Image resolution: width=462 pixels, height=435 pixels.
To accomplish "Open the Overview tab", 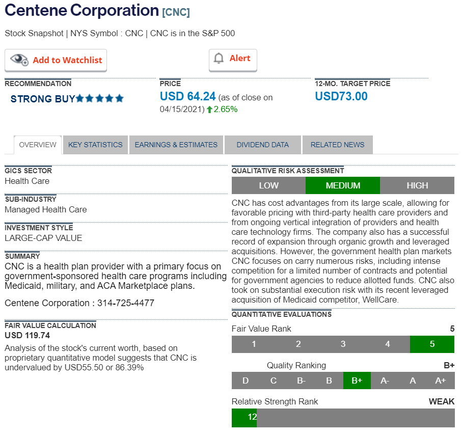I will click(38, 145).
